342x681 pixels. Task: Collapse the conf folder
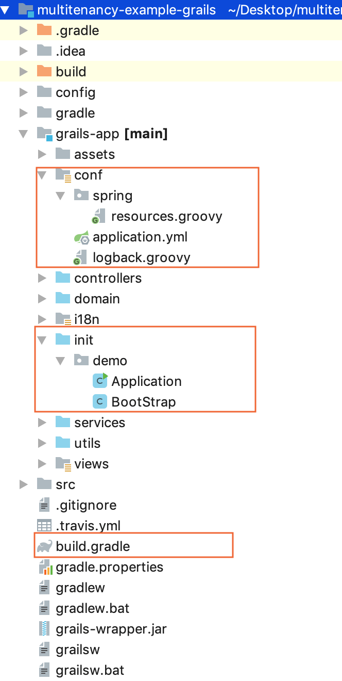(x=42, y=175)
